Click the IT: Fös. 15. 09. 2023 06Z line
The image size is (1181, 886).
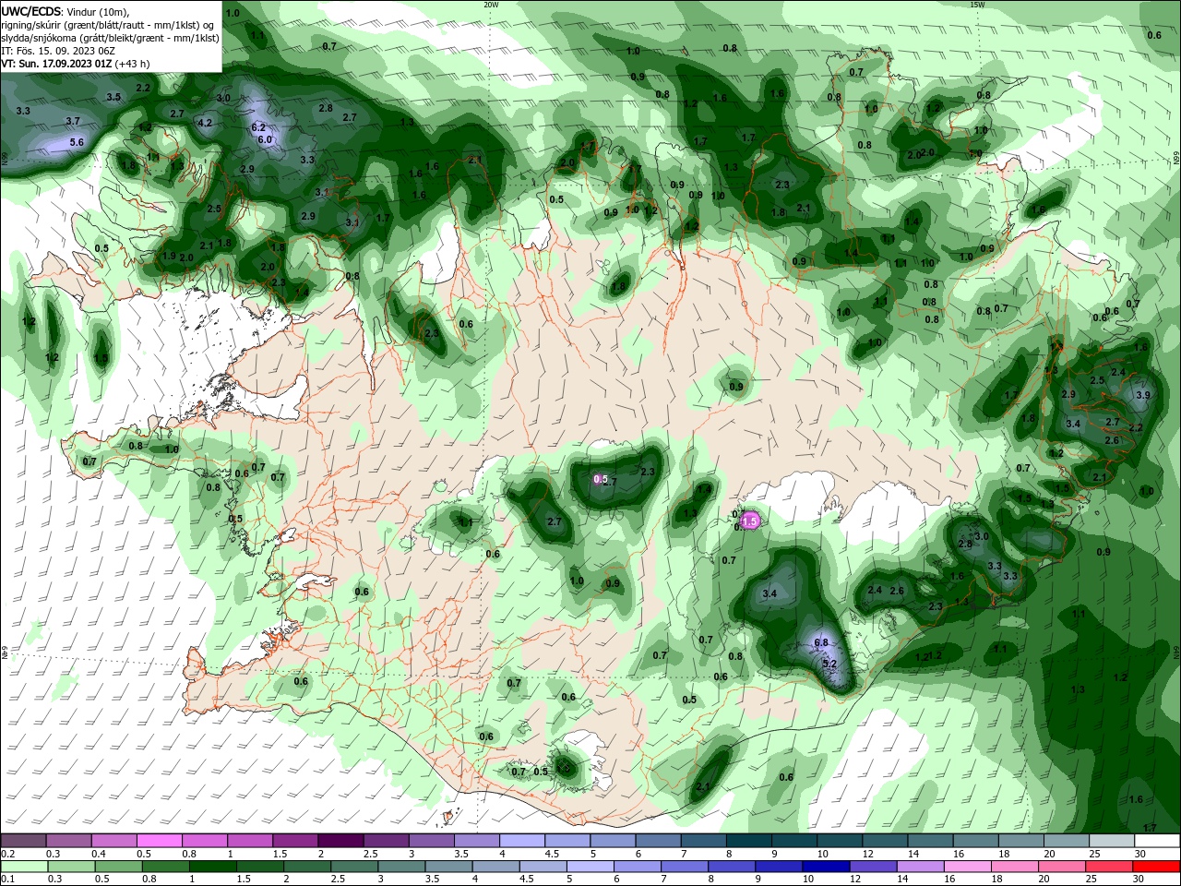click(x=56, y=51)
